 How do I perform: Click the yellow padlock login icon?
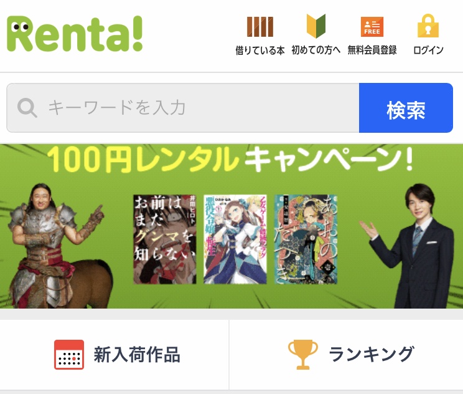(x=428, y=26)
